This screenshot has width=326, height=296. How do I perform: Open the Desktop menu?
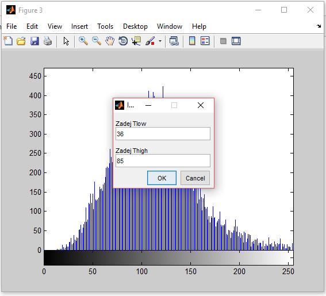(135, 26)
